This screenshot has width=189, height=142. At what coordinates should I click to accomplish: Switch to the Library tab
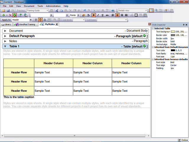coord(6,25)
